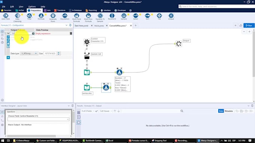Open the columns and constants X icon in the expression editor
The height and width of the screenshot is (143, 255).
(x=8, y=40)
